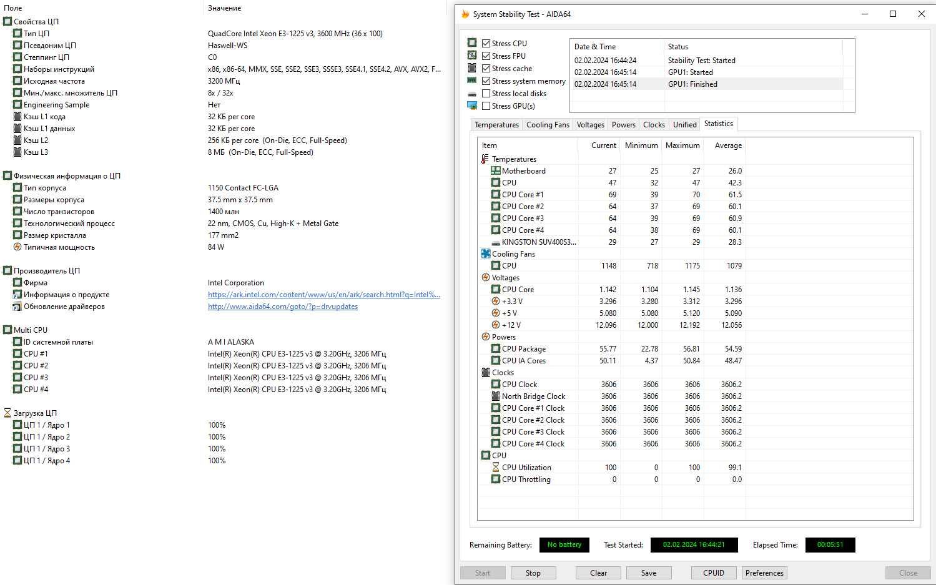Viewport: 936px width, 585px height.
Task: Switch to the Temperatures tab
Action: pos(496,125)
